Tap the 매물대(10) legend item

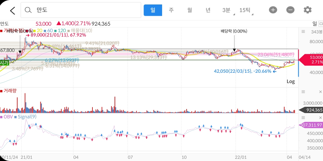click(x=80, y=31)
